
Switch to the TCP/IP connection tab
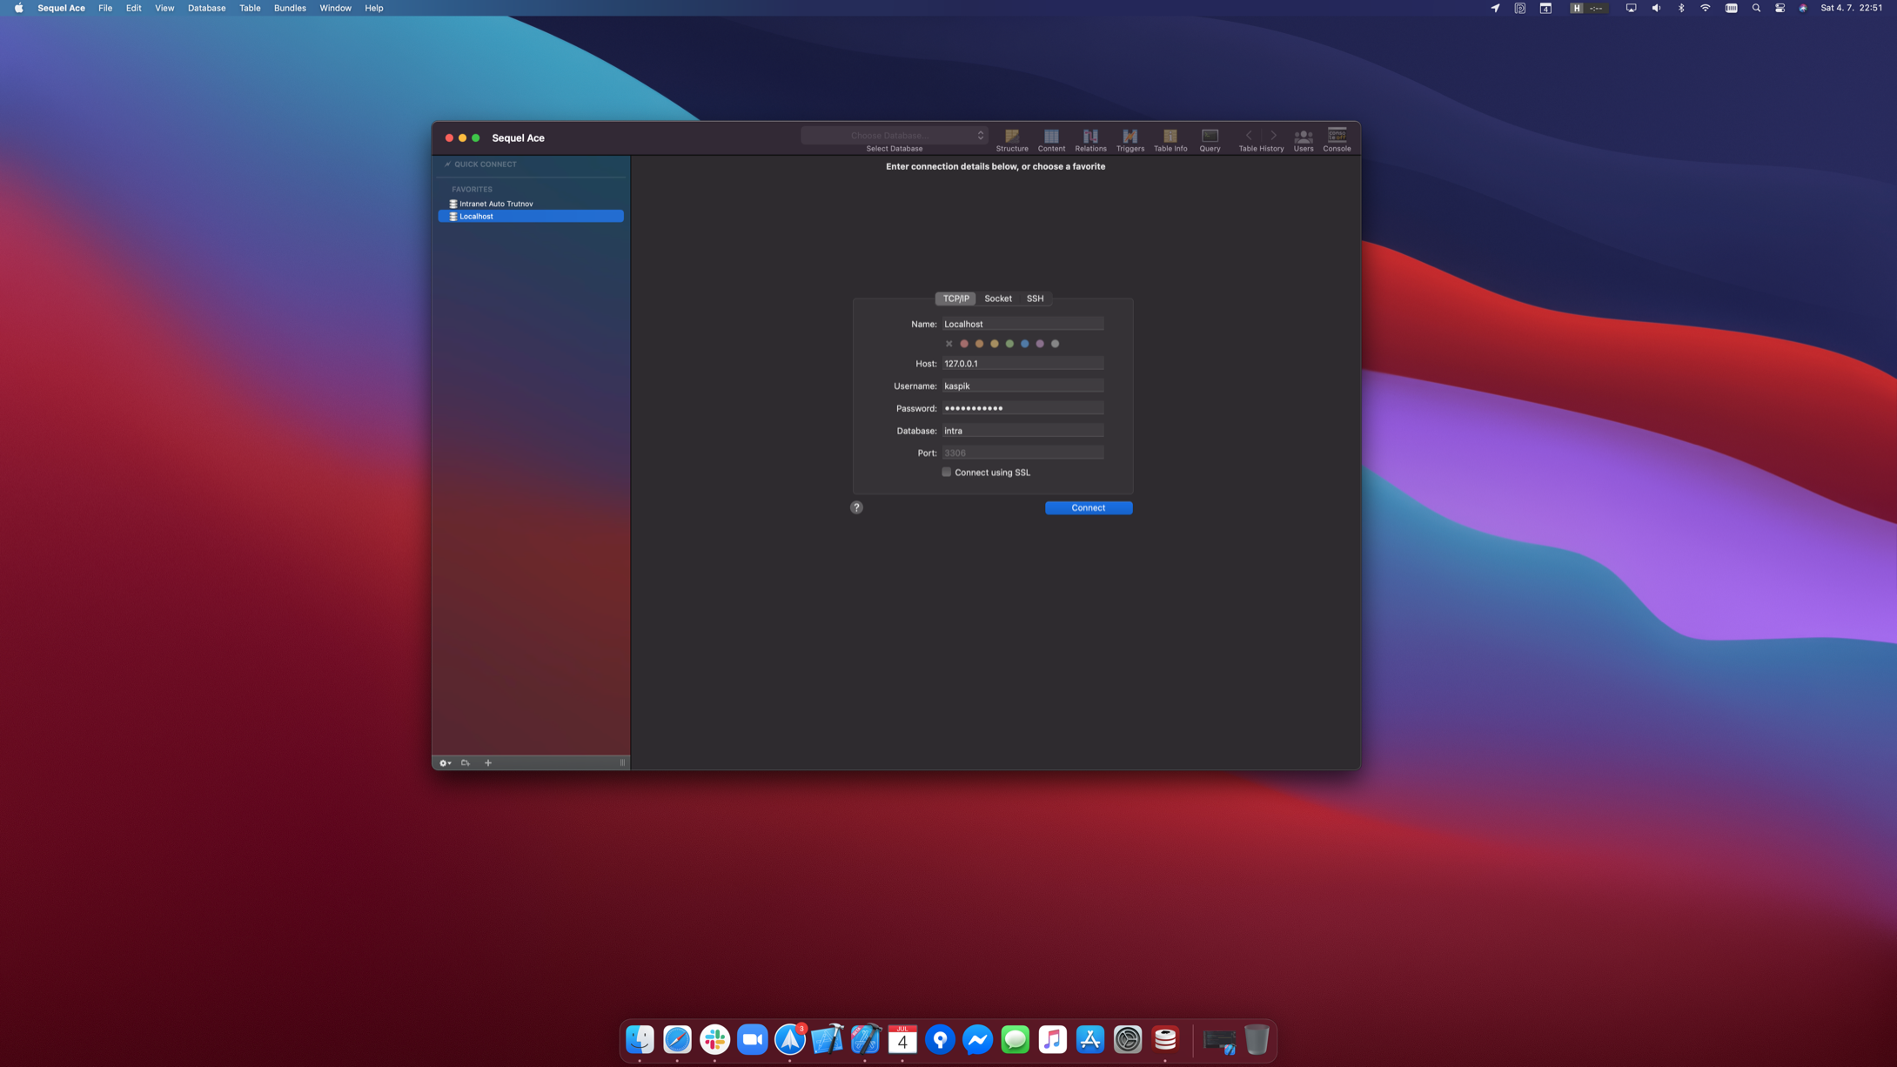click(955, 299)
